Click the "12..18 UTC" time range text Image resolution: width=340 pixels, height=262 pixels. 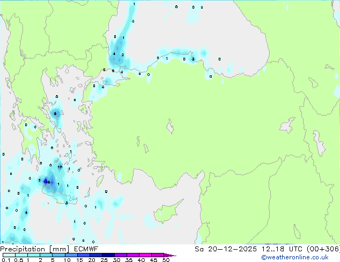pyautogui.click(x=282, y=249)
